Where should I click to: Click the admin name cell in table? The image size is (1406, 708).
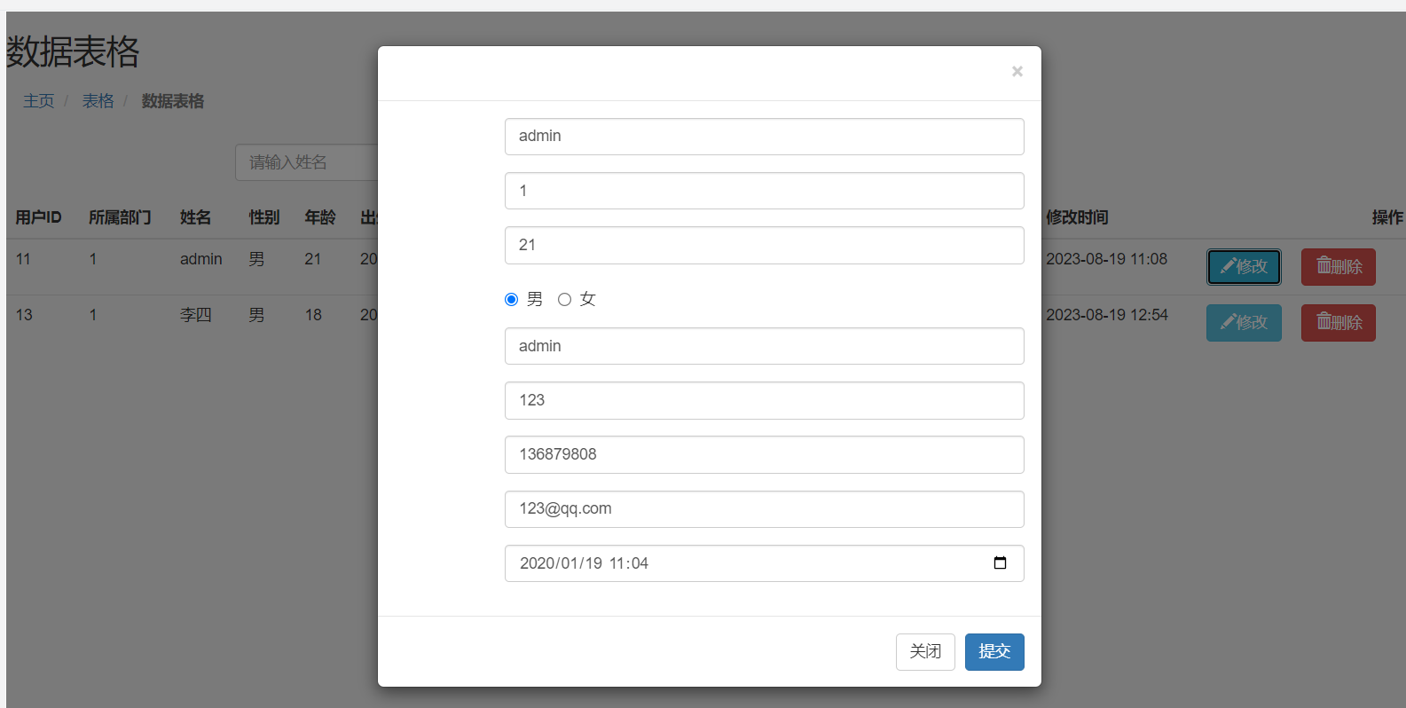click(201, 259)
